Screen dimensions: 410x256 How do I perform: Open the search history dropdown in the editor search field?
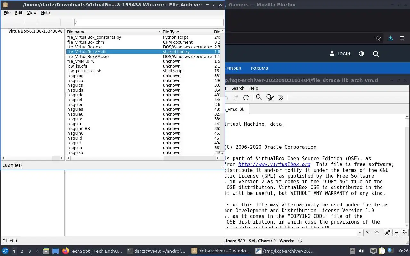click(x=360, y=232)
